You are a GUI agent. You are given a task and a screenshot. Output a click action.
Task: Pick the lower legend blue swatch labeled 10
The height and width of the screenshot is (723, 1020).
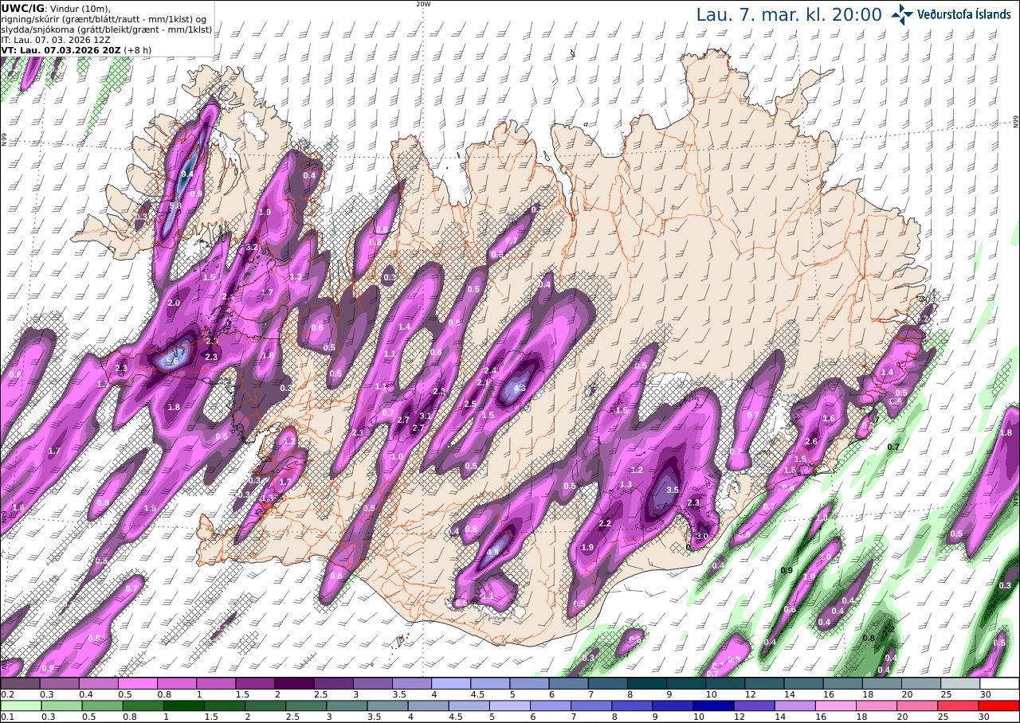click(714, 705)
